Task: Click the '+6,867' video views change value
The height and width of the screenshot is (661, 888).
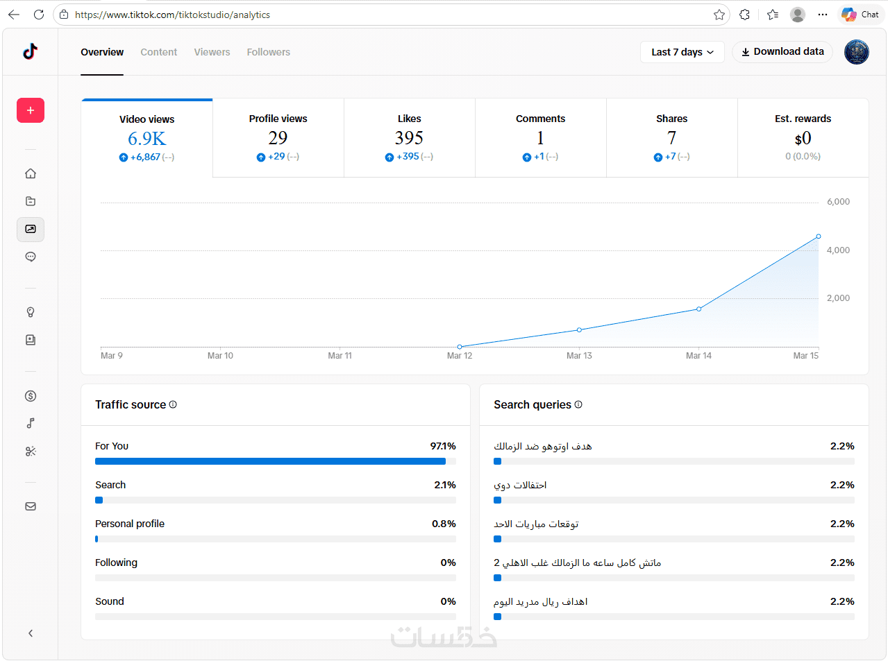Action: coord(146,157)
